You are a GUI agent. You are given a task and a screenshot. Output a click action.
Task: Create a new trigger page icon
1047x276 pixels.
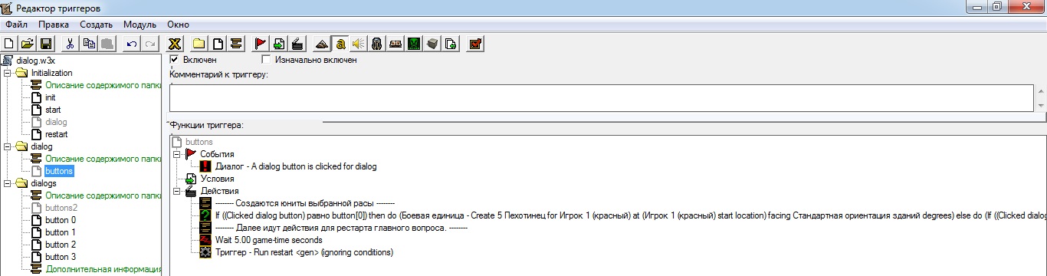(x=218, y=44)
